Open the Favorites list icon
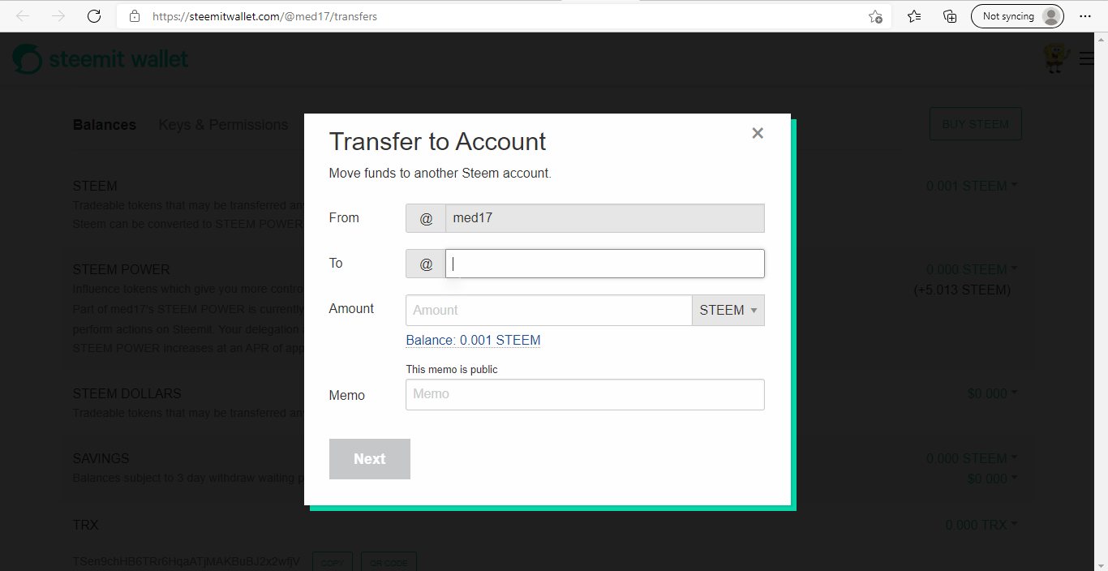This screenshot has width=1108, height=571. tap(914, 16)
